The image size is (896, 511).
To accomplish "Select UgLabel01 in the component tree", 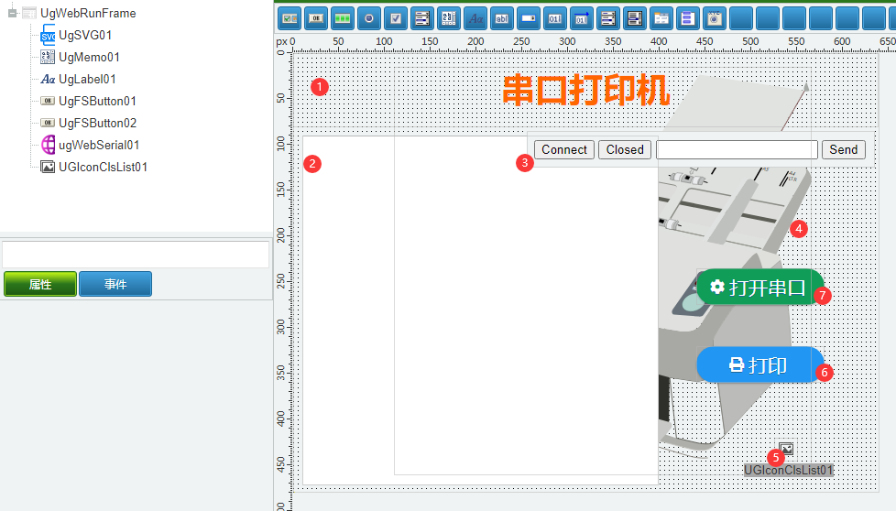I will point(87,79).
